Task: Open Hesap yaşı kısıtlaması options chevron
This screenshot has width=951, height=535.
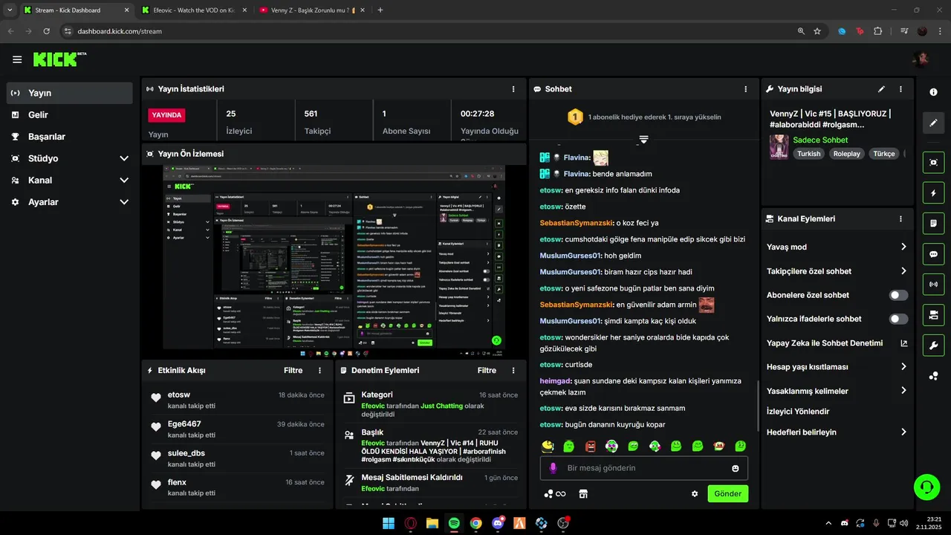Action: tap(903, 366)
